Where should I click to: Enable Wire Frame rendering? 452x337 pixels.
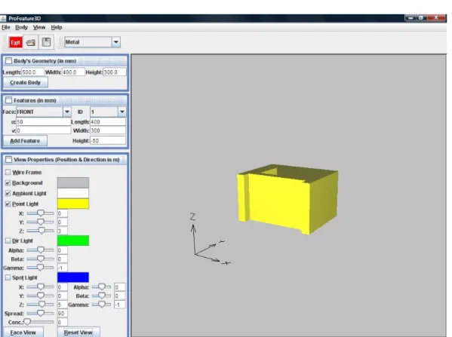click(x=8, y=172)
